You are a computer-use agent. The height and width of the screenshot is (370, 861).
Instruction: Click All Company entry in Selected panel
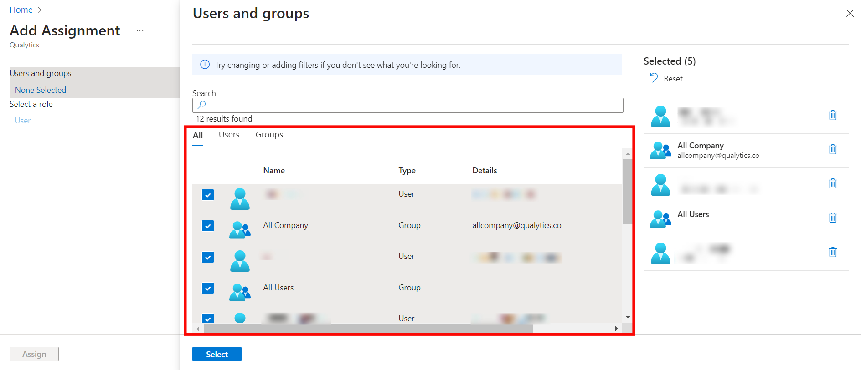[x=746, y=150]
